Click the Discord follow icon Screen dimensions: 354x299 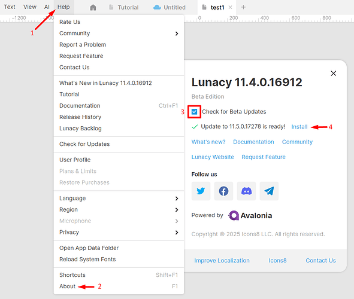tap(246, 191)
